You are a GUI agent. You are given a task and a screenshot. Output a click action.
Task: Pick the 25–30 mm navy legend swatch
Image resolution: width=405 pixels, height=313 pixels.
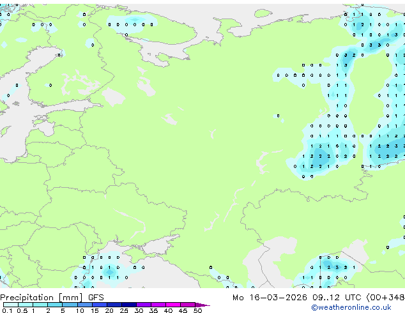tap(128, 305)
